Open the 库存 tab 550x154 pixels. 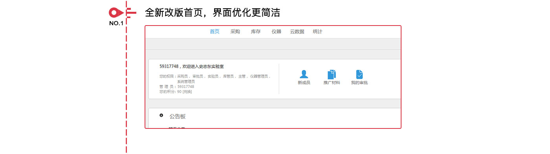256,32
